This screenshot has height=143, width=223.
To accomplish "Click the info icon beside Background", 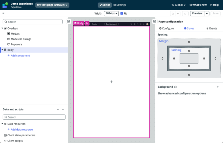I will [176, 87].
